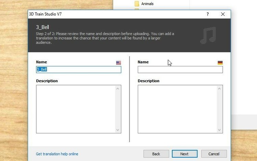The height and width of the screenshot is (161, 257).
Task: Click the US flag icon above English name
Action: coord(119,63)
